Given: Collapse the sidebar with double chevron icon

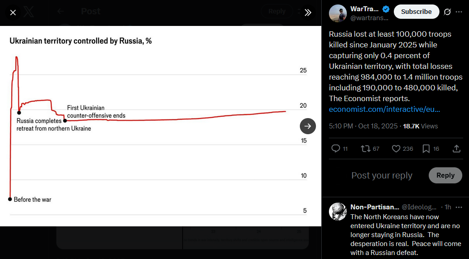Looking at the screenshot, I should coord(308,13).
